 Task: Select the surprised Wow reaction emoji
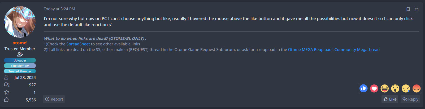pos(395,88)
